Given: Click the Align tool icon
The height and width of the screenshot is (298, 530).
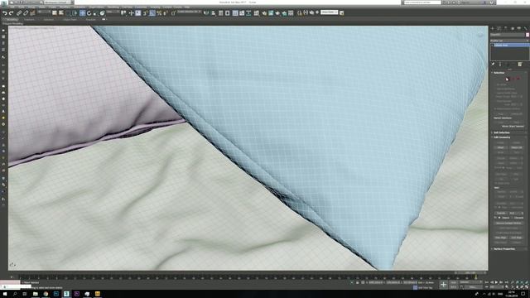Looking at the screenshot, I should click(x=214, y=13).
